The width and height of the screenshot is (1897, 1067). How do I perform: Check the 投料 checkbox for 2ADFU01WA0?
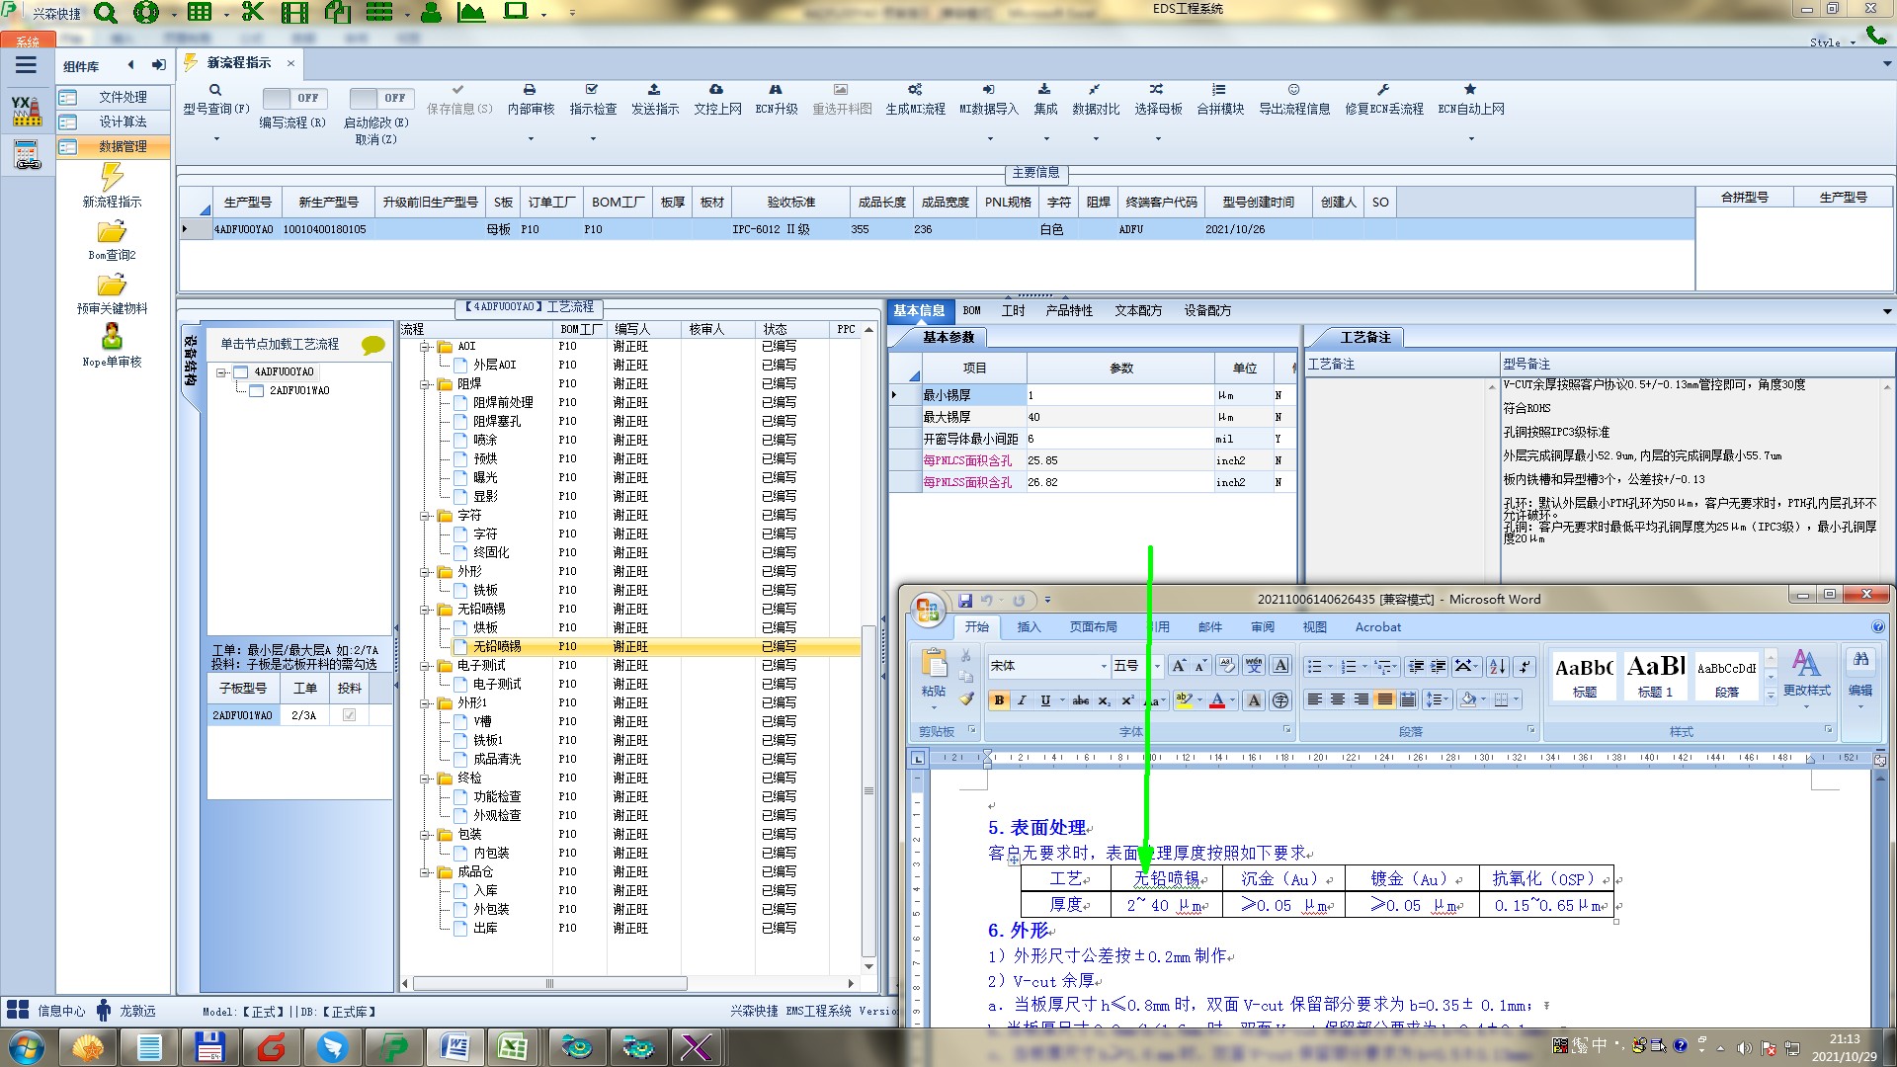pyautogui.click(x=349, y=715)
